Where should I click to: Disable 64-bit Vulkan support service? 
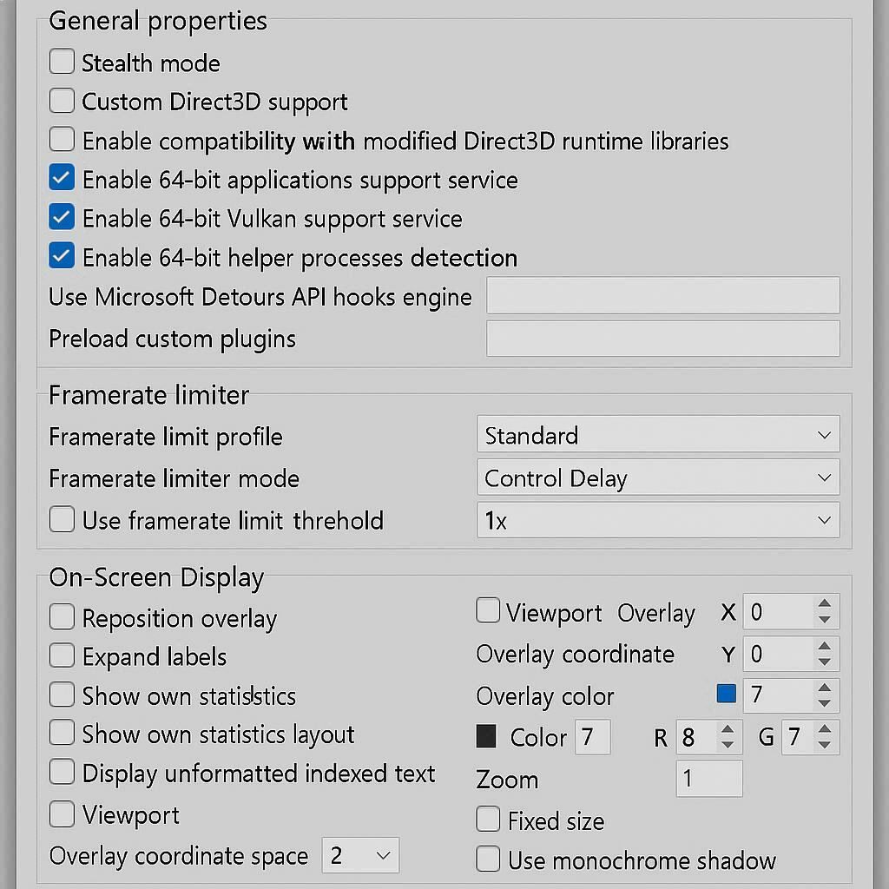pos(62,218)
